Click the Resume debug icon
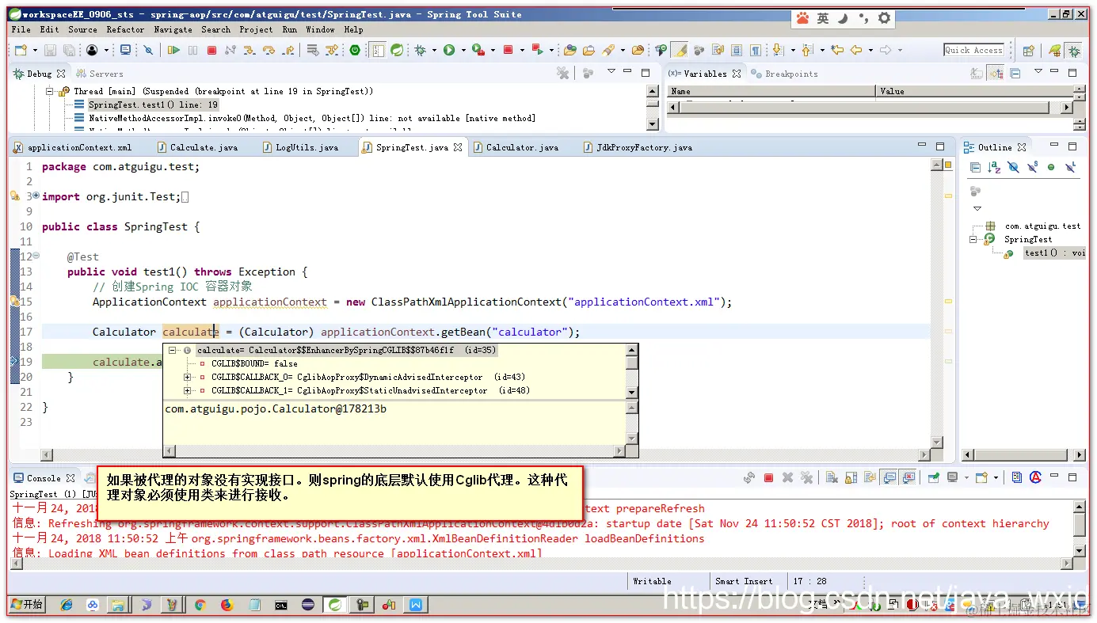Screen dimensions: 1097x623 [174, 50]
